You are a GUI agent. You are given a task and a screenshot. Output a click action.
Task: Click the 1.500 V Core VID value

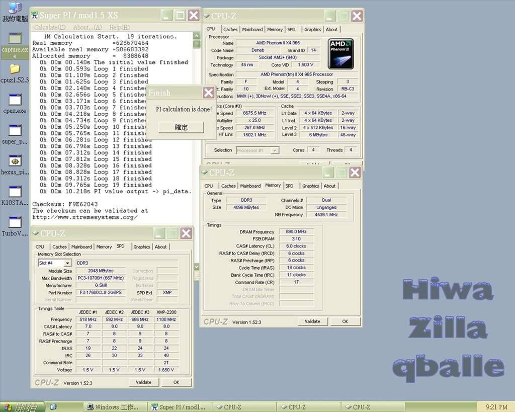(x=305, y=65)
